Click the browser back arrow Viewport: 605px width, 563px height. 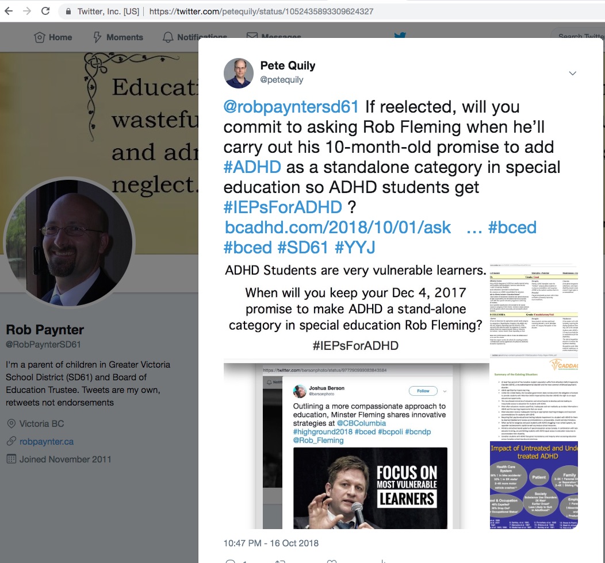pyautogui.click(x=9, y=11)
